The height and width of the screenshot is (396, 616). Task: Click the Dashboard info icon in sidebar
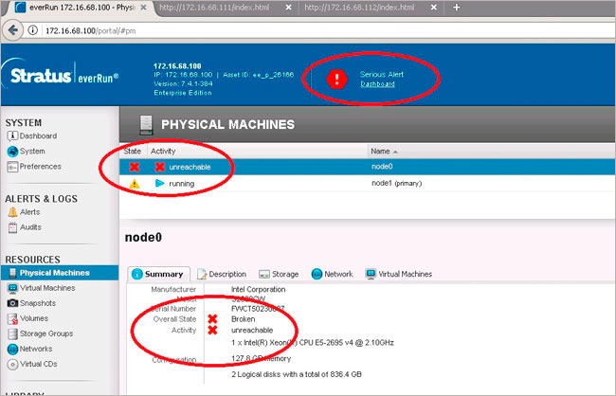click(x=12, y=135)
